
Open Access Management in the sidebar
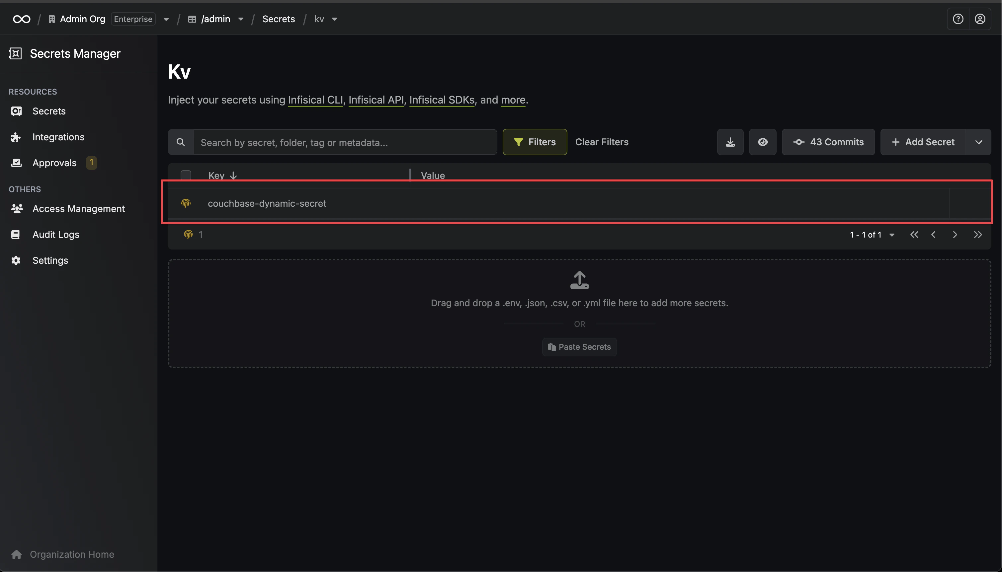(x=79, y=209)
